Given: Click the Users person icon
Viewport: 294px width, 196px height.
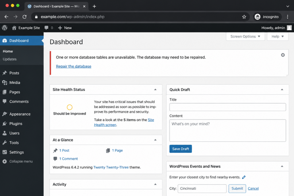Looking at the screenshot, I should [5, 133].
